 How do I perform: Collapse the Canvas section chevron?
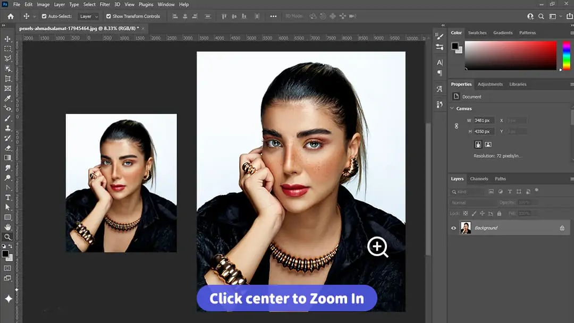pos(452,108)
